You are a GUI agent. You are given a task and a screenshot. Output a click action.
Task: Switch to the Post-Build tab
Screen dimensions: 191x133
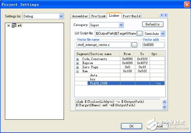coord(131,16)
